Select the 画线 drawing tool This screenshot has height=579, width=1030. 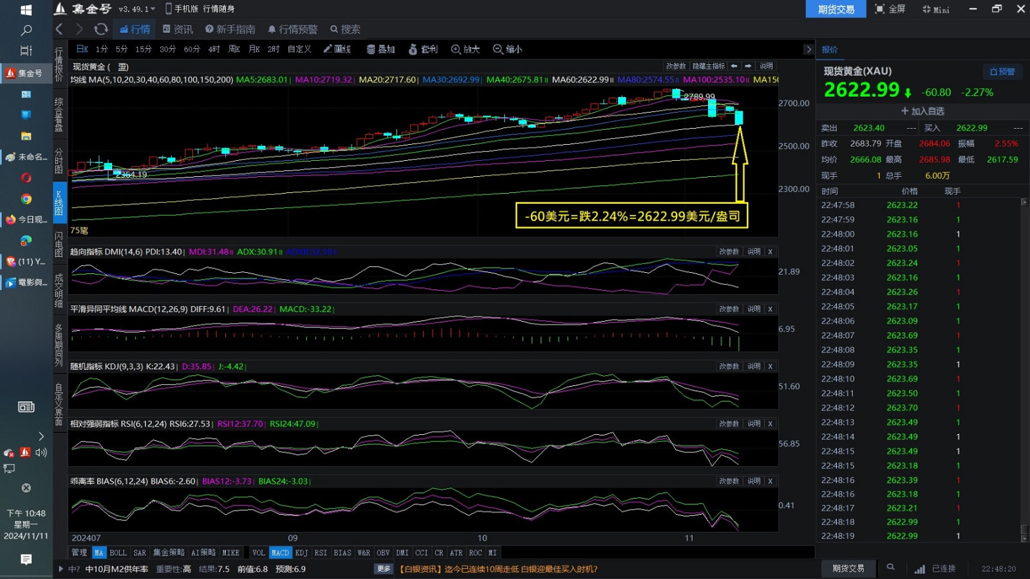click(x=337, y=49)
